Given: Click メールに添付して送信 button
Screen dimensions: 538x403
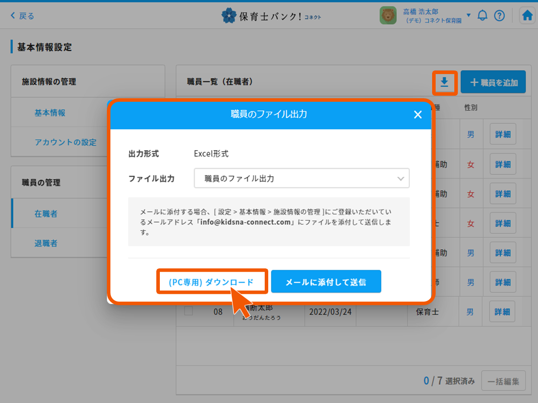Looking at the screenshot, I should [x=326, y=282].
